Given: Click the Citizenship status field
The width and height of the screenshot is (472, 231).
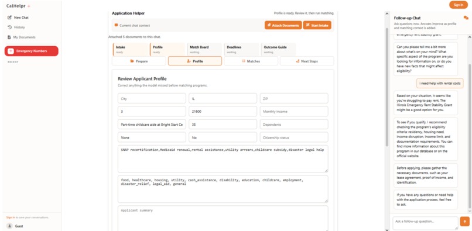Looking at the screenshot, I should 294,137.
